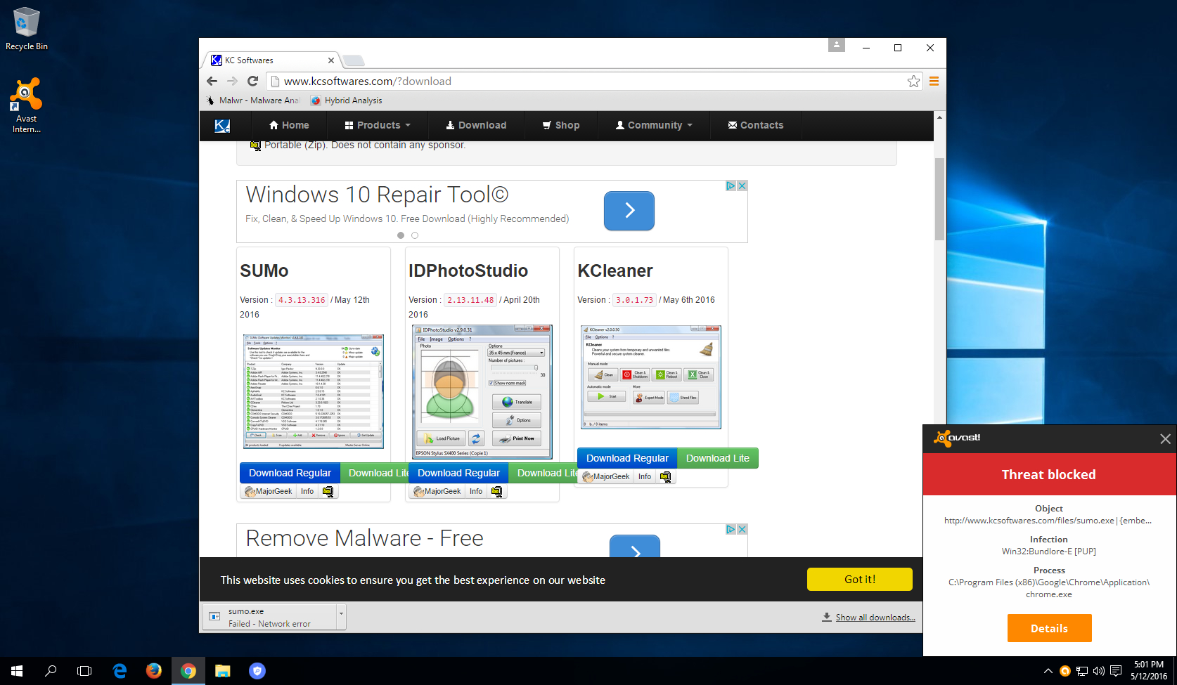Open the Hybrid Analysis bookmark
Image resolution: width=1177 pixels, height=685 pixels.
[347, 100]
